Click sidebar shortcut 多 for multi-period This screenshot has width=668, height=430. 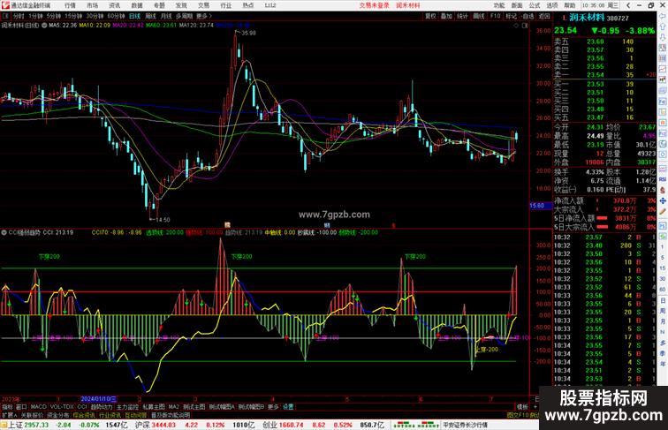click(x=663, y=343)
